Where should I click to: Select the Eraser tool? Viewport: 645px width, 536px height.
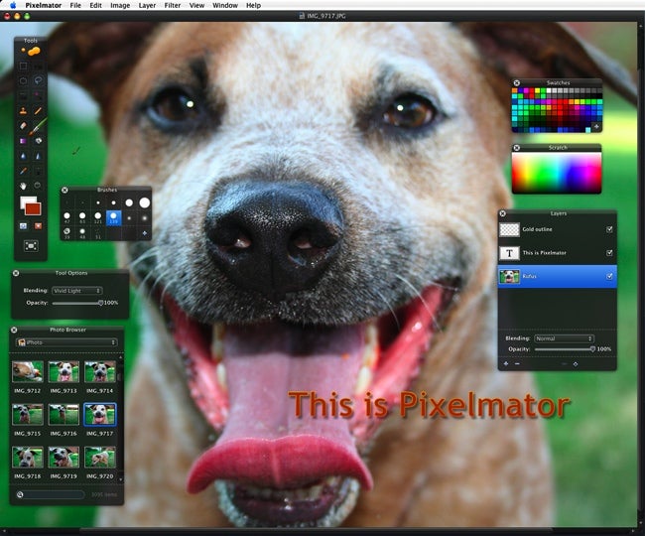point(23,125)
